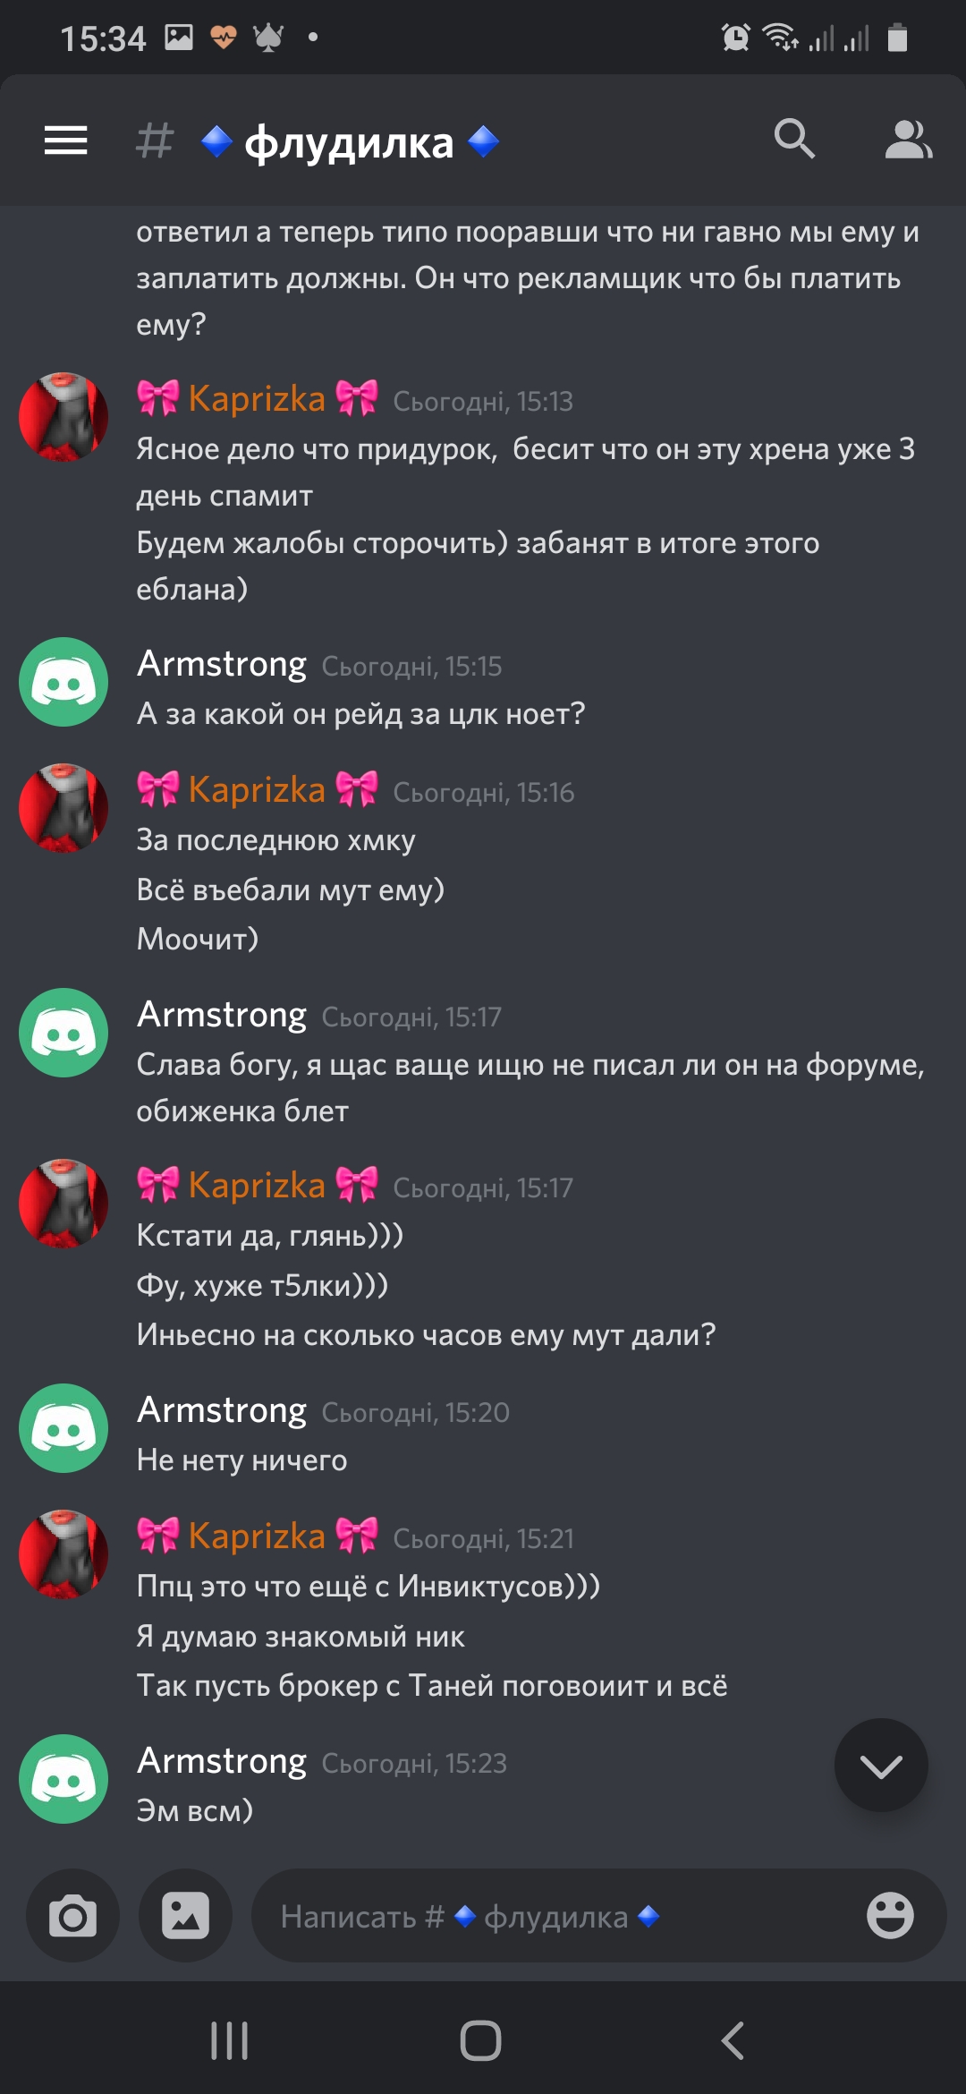Open the image gallery picker
966x2094 pixels.
click(x=185, y=1916)
